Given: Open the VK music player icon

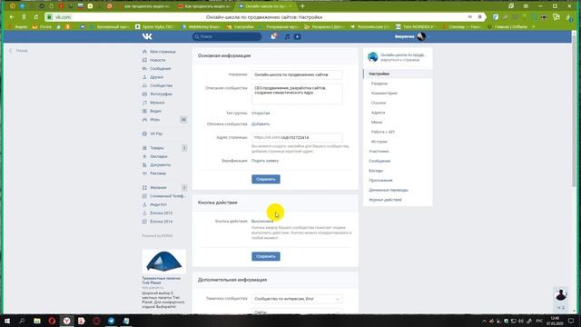Looking at the screenshot, I should [x=287, y=36].
